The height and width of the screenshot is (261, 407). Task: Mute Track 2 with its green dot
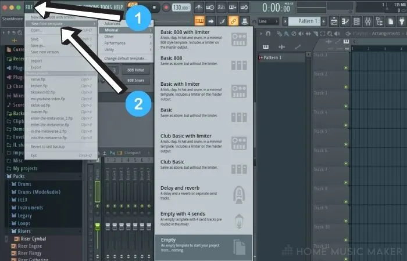tap(346, 87)
